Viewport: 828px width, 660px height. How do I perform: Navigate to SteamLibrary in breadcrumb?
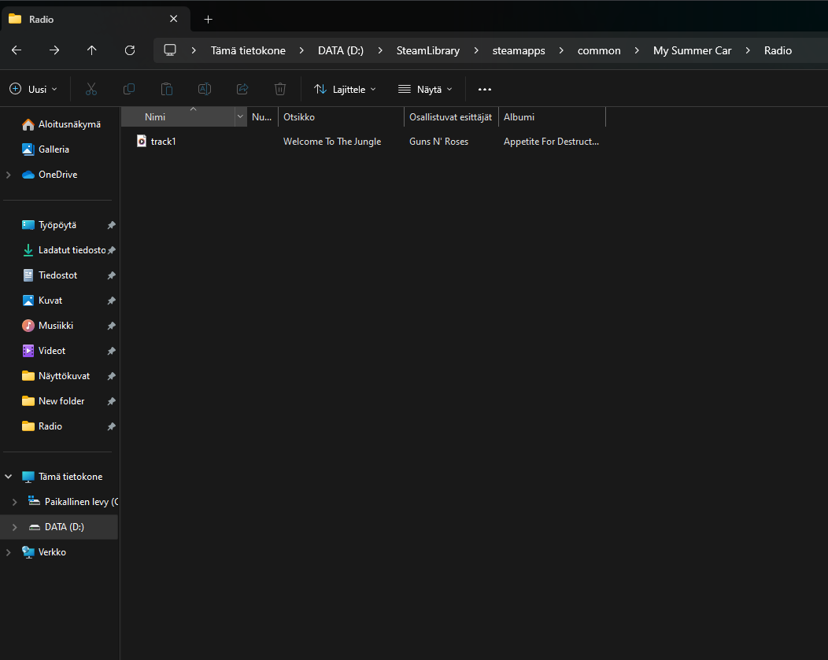[x=428, y=50]
